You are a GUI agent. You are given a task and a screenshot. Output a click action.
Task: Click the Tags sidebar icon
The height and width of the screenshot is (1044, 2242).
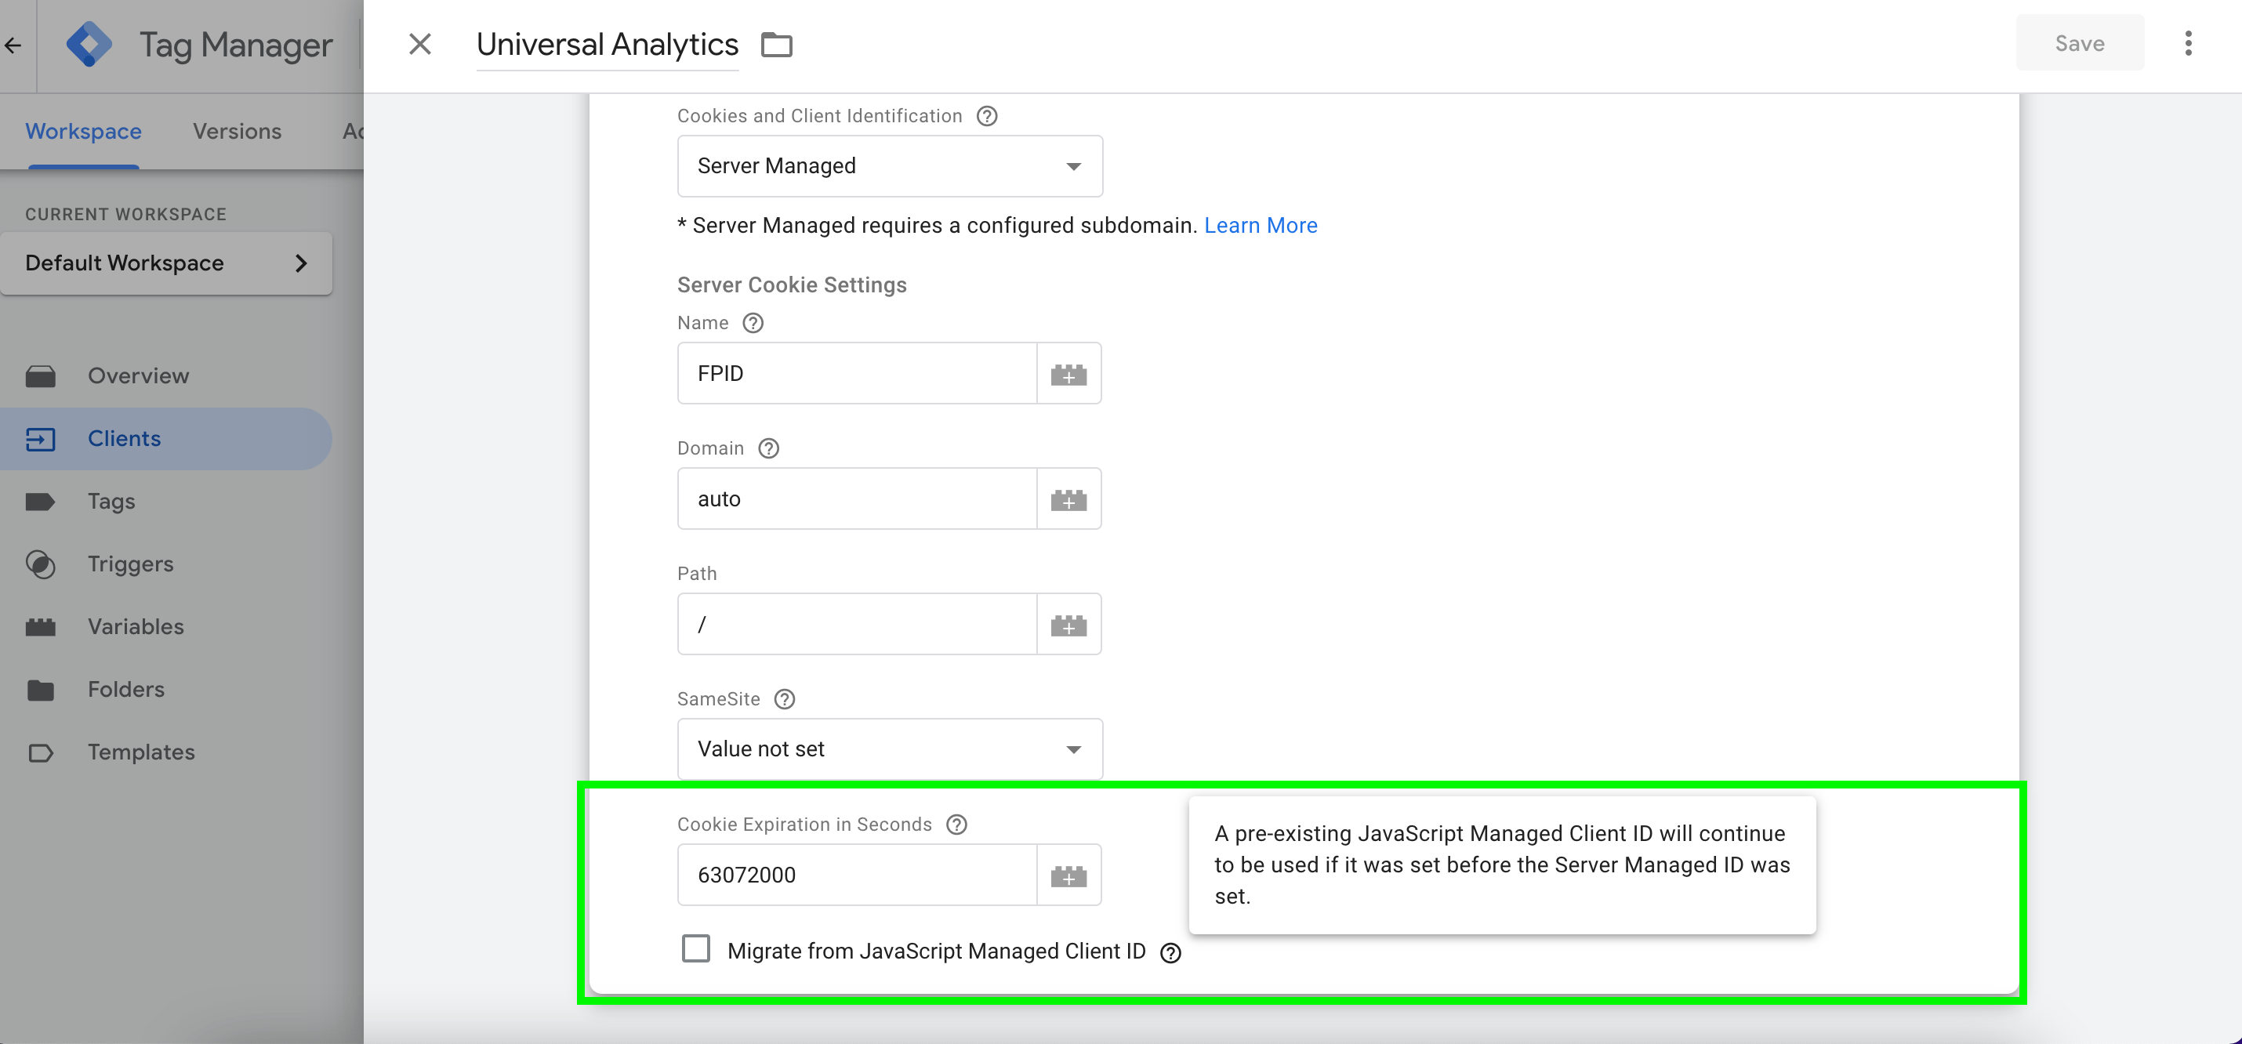pyautogui.click(x=40, y=501)
